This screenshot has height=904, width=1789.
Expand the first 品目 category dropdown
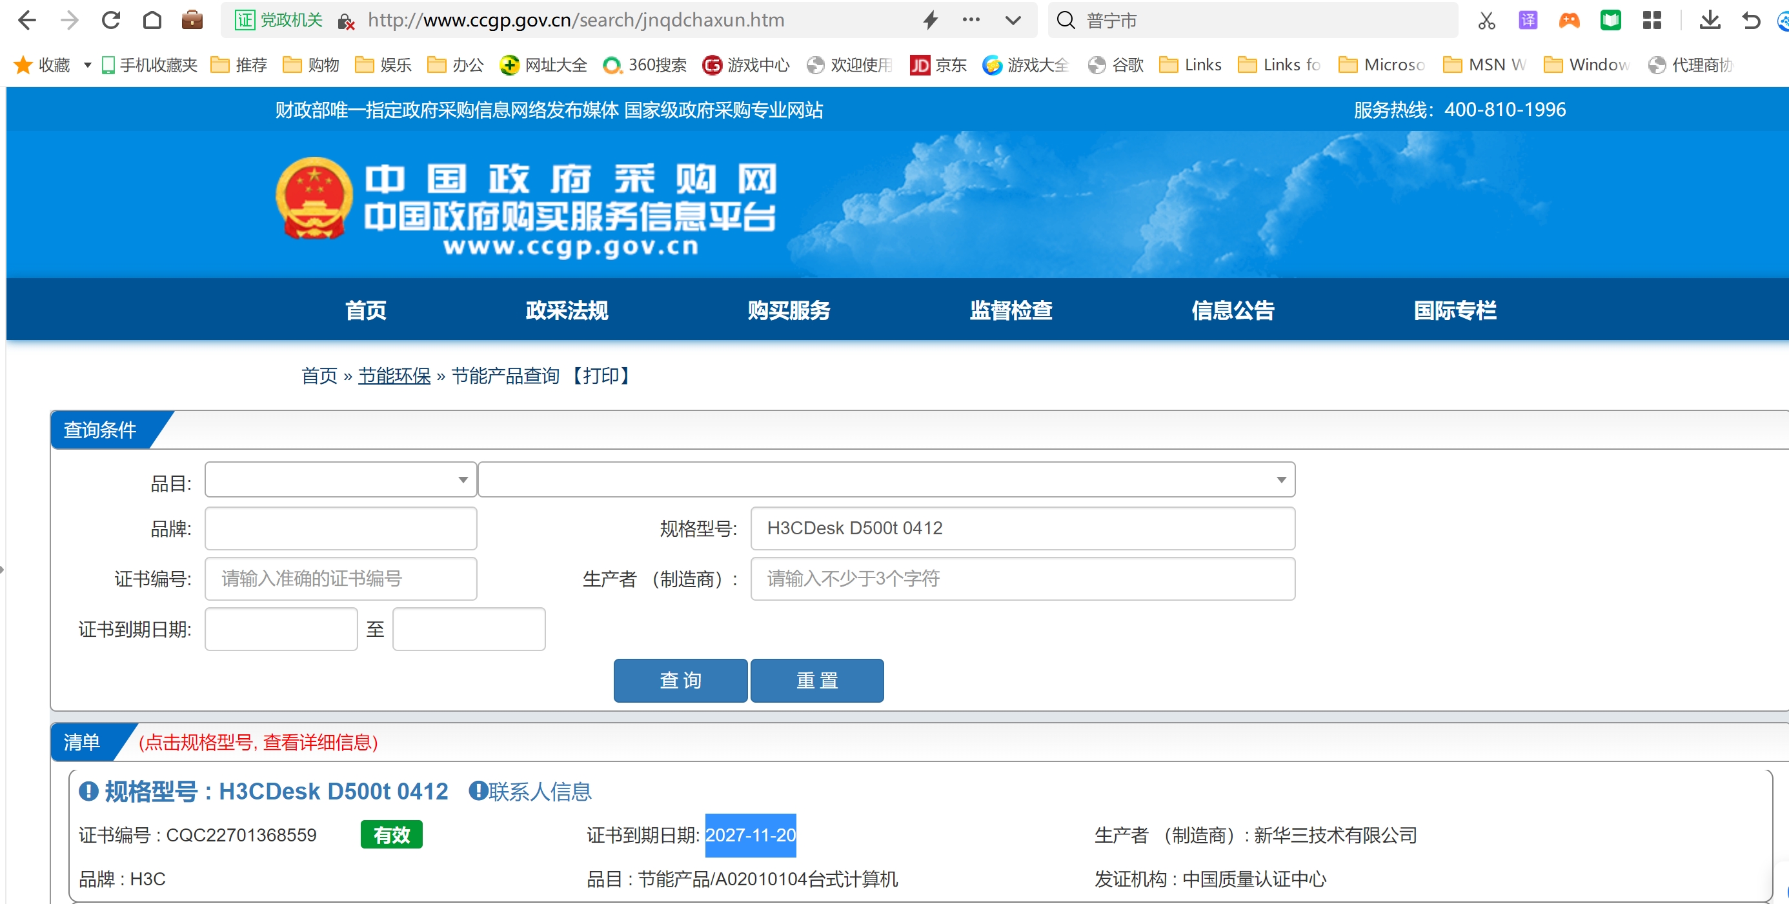[x=341, y=480]
